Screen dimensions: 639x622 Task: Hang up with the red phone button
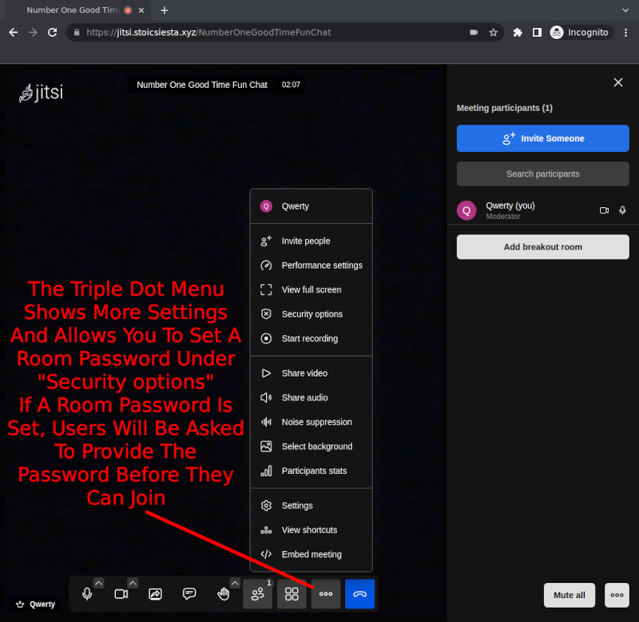359,594
